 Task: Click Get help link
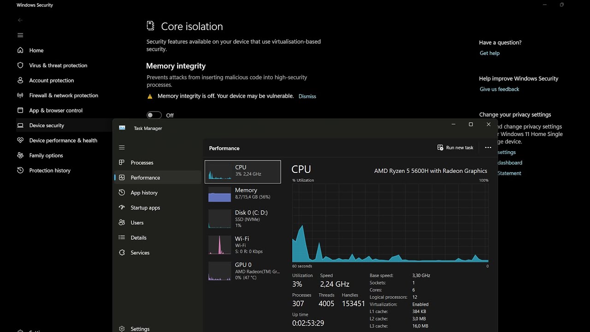490,53
